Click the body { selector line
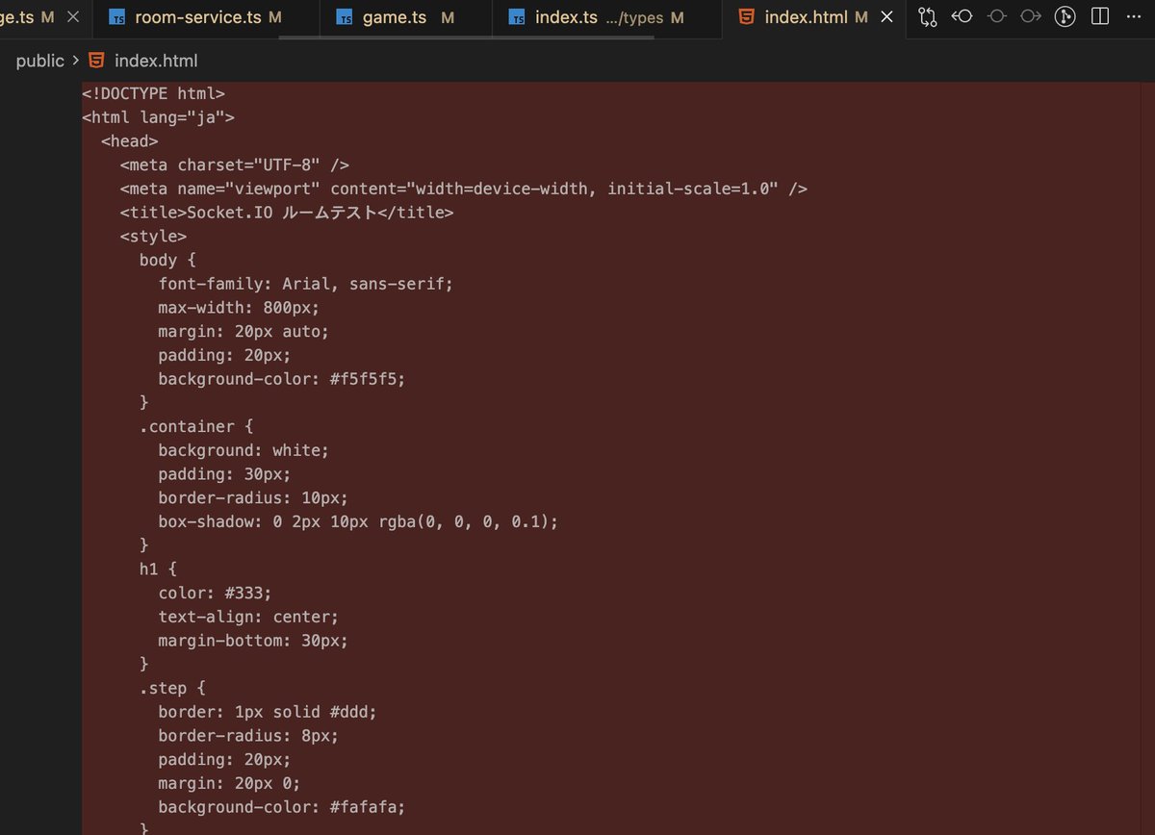 (x=167, y=260)
